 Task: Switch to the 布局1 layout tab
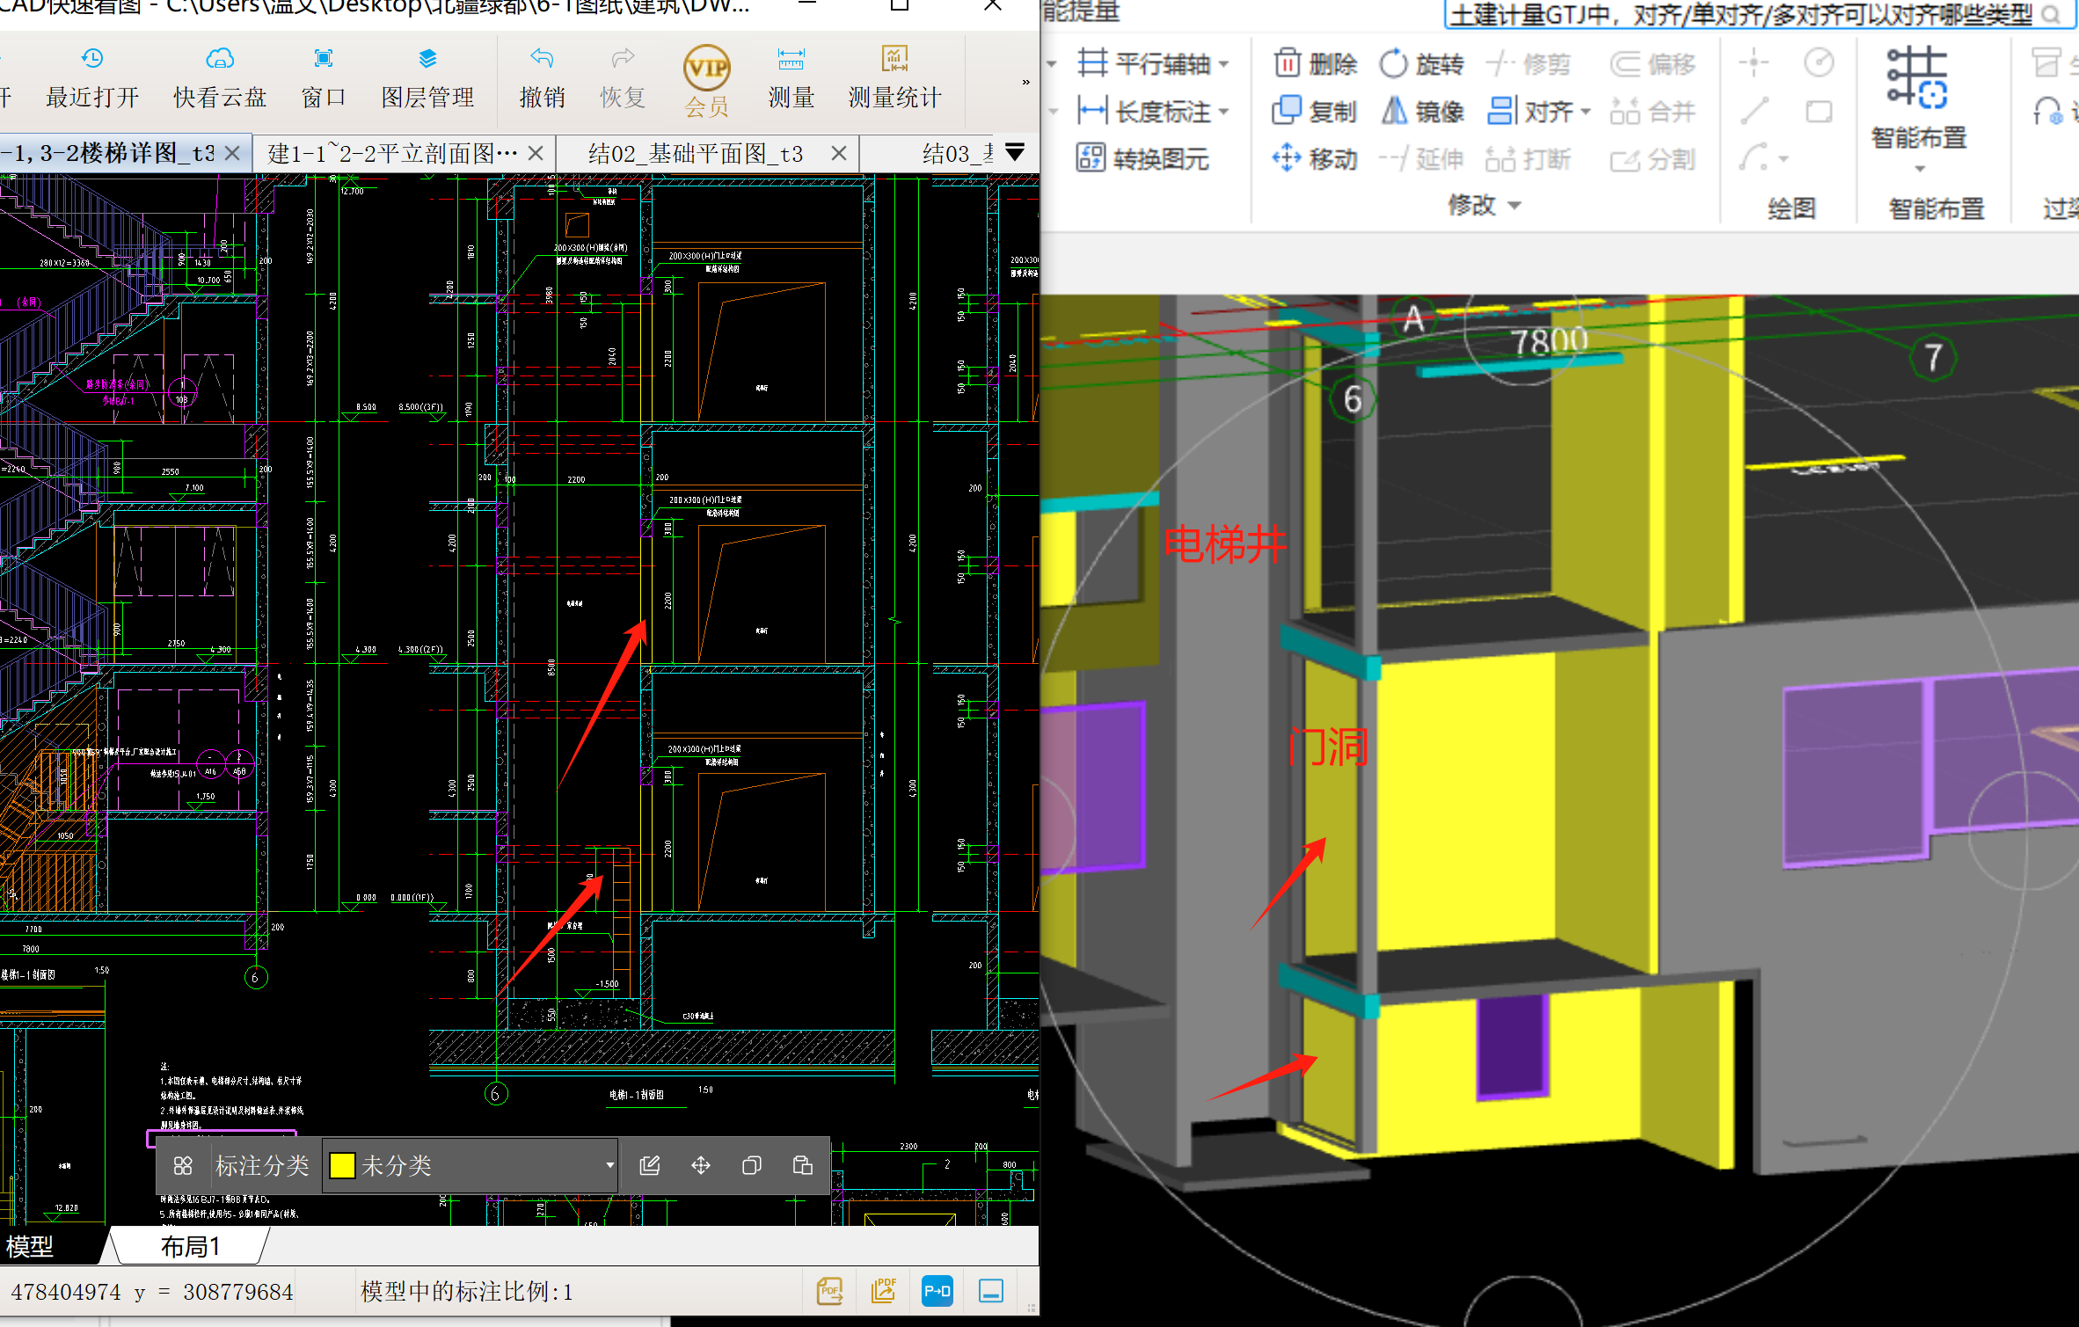[189, 1246]
